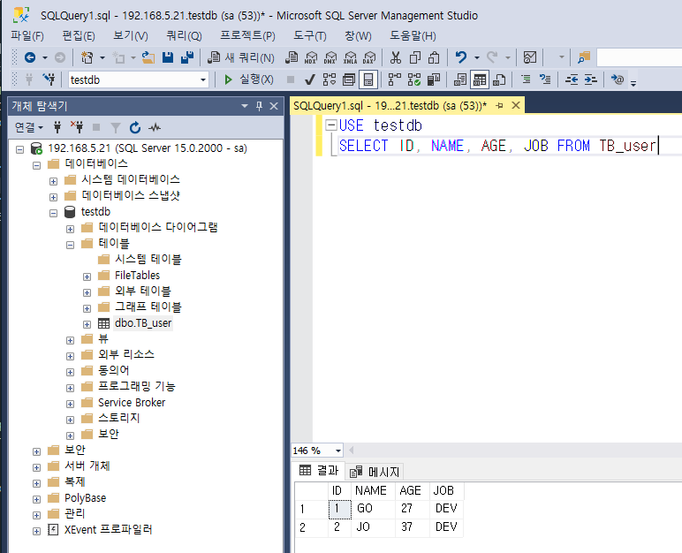Click the Increase Indent icon
682x553 pixels.
(590, 80)
